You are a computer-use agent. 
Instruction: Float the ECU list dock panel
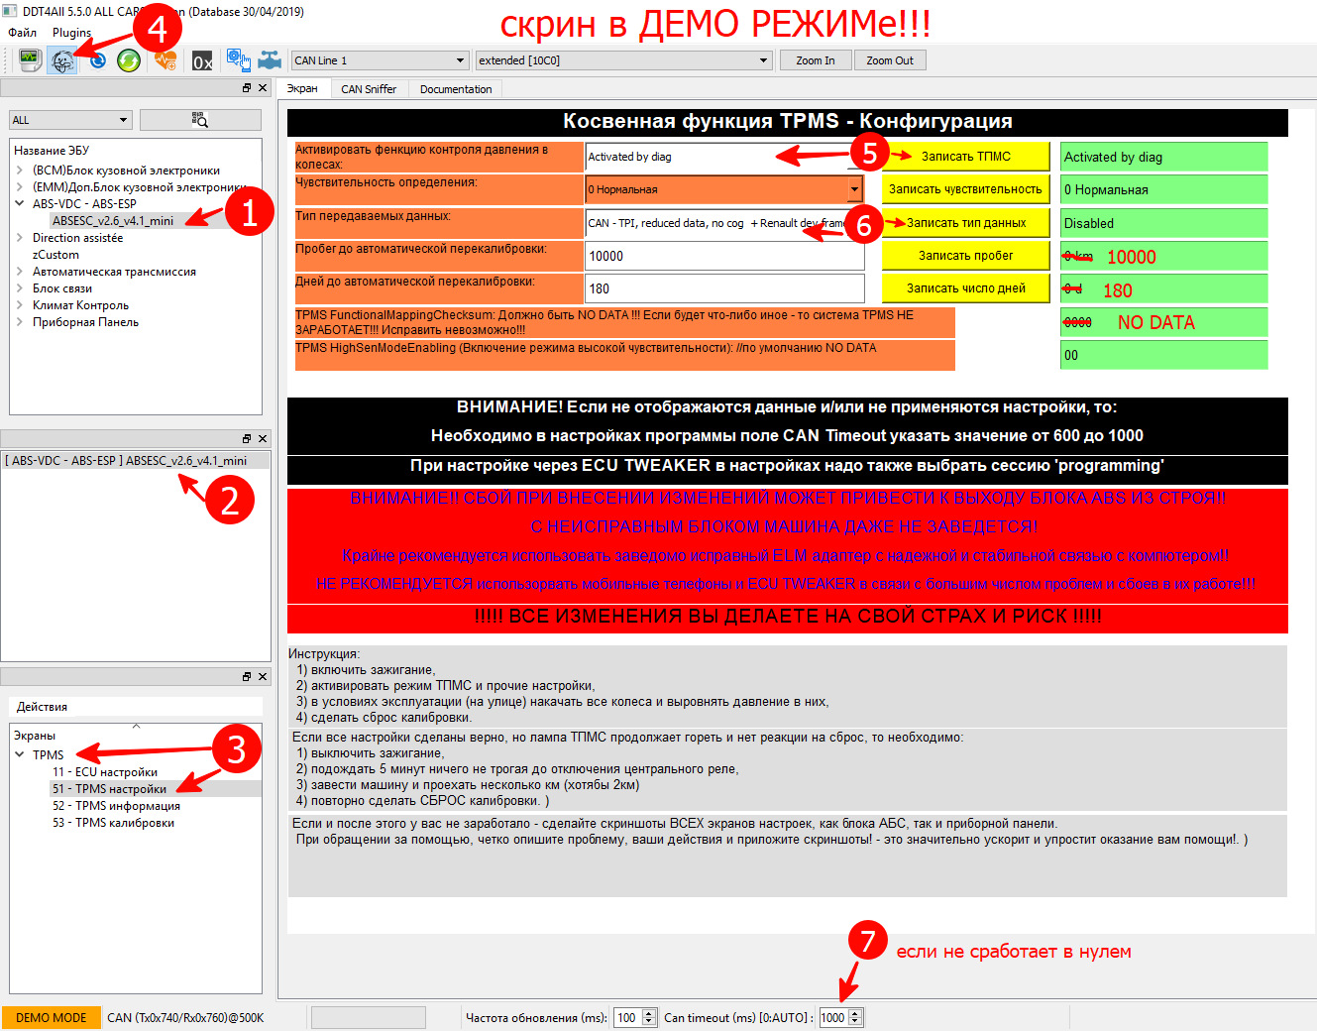(x=247, y=88)
